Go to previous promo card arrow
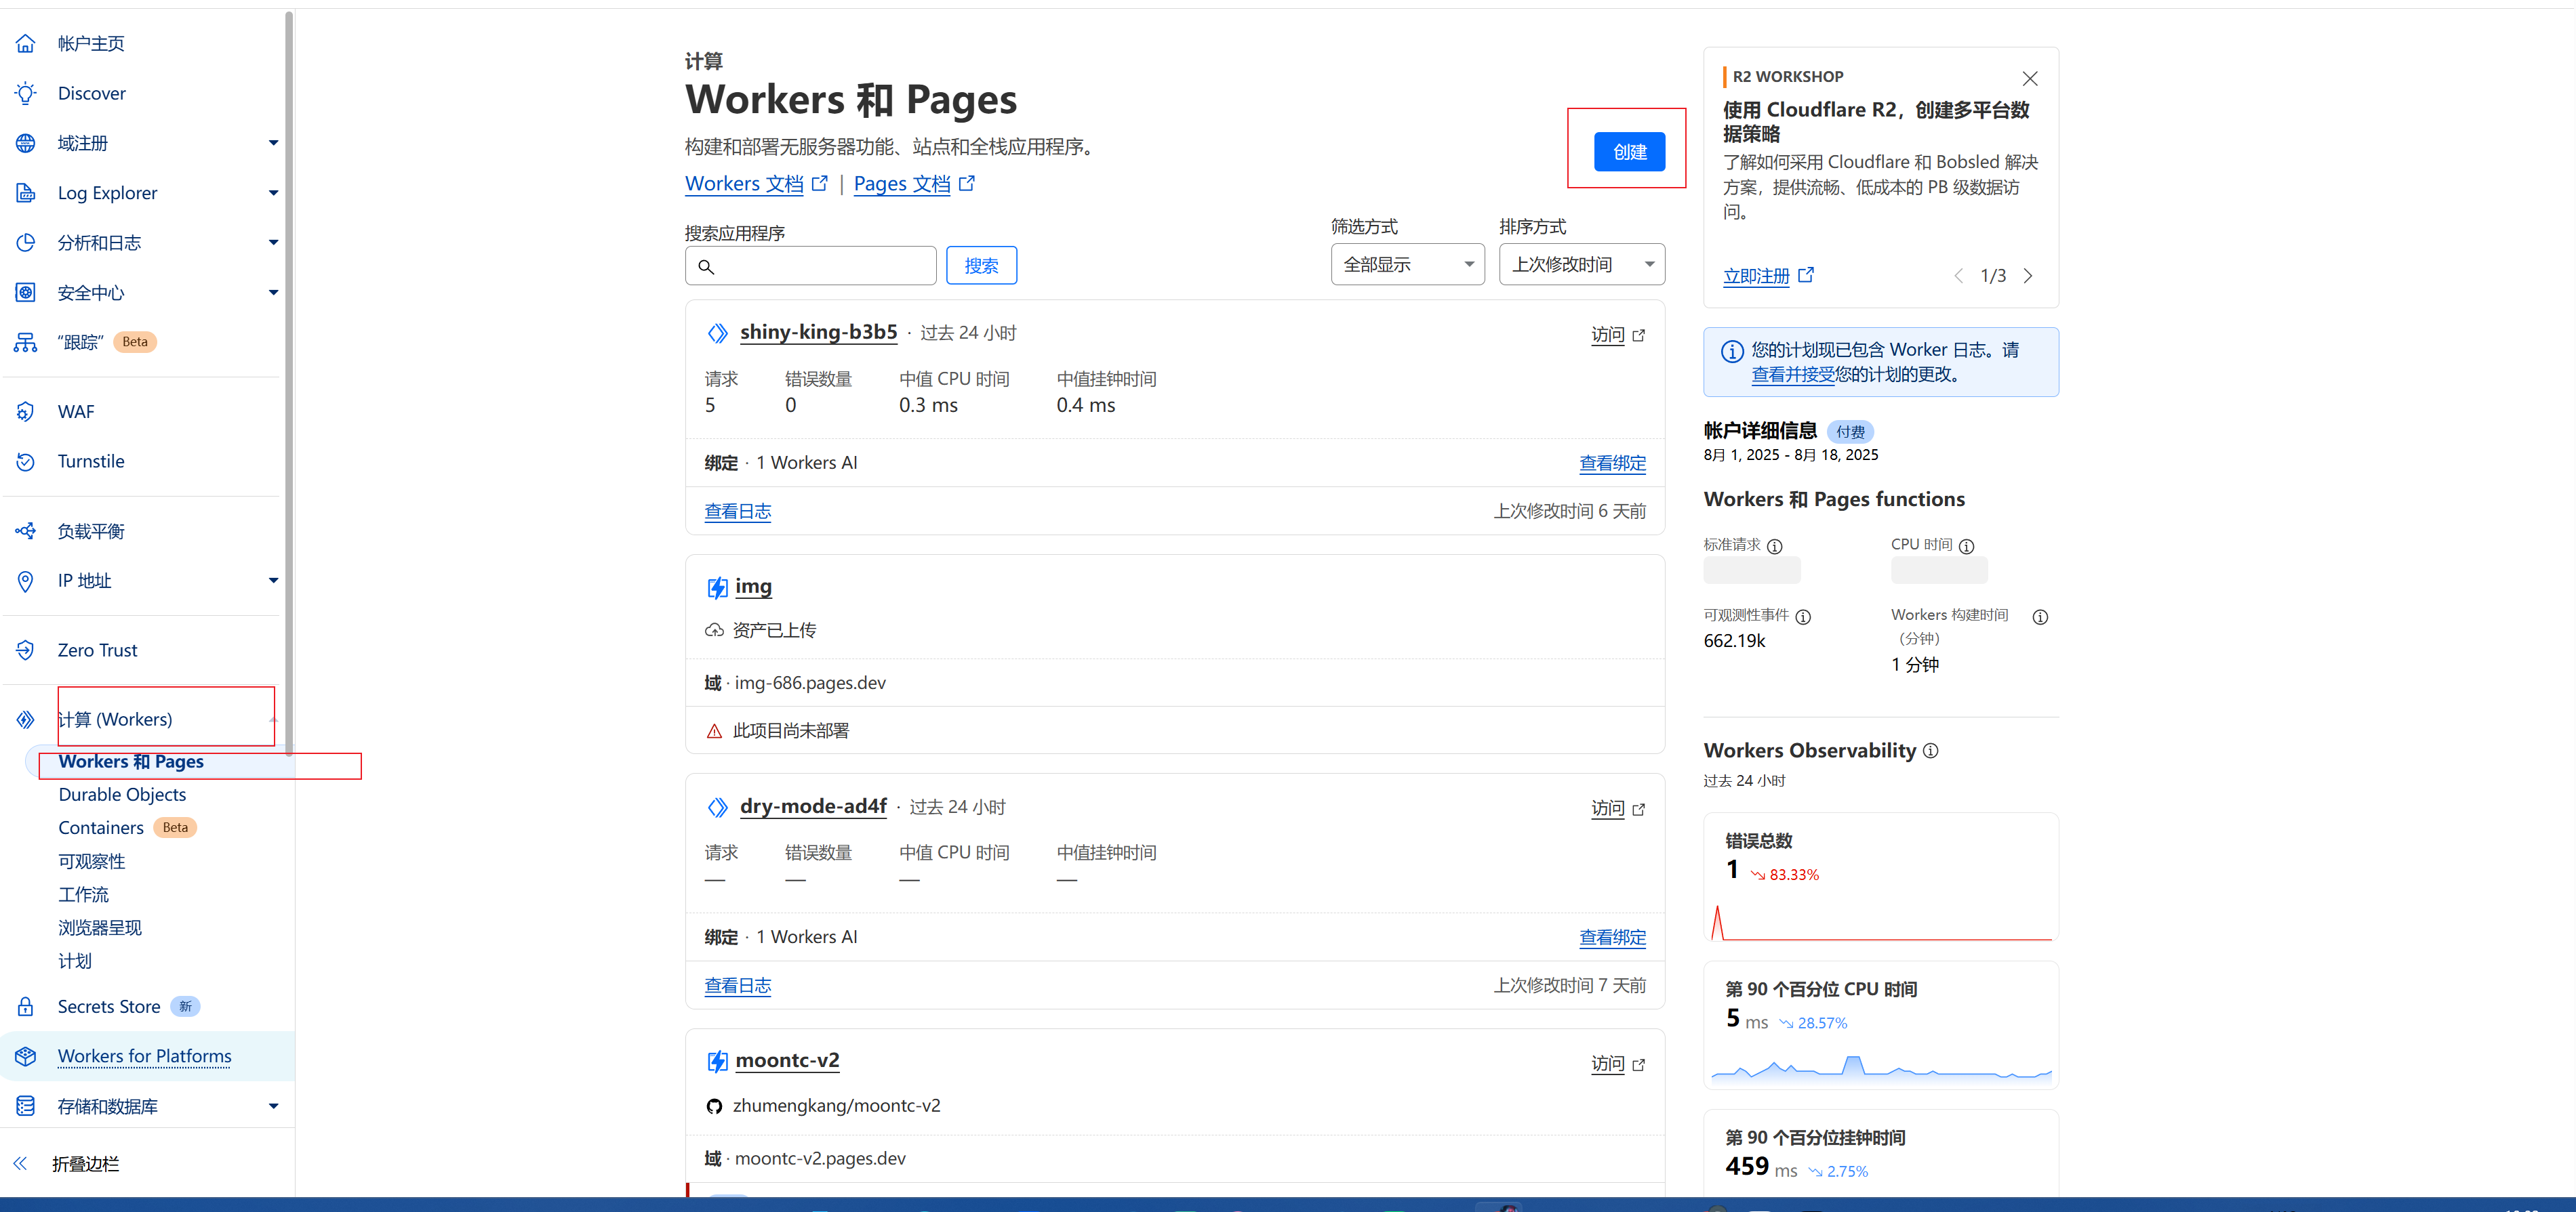The width and height of the screenshot is (2576, 1212). 1958,276
